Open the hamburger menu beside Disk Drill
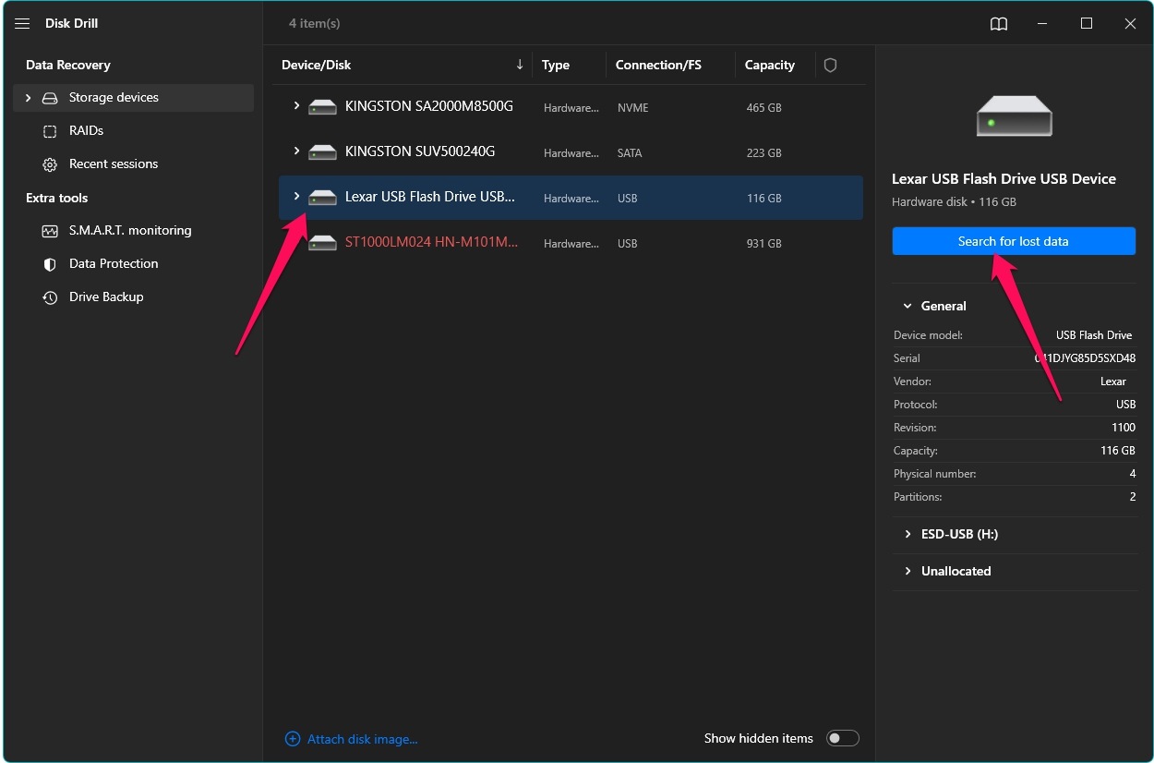 pos(22,23)
